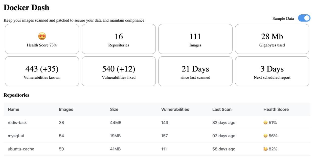Sort the table by the Name column
Viewport: 316px width, 158px height.
[x=13, y=109]
